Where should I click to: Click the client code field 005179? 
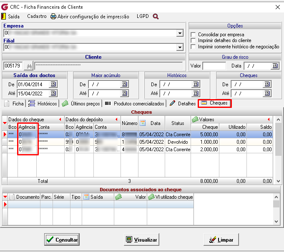[13, 66]
